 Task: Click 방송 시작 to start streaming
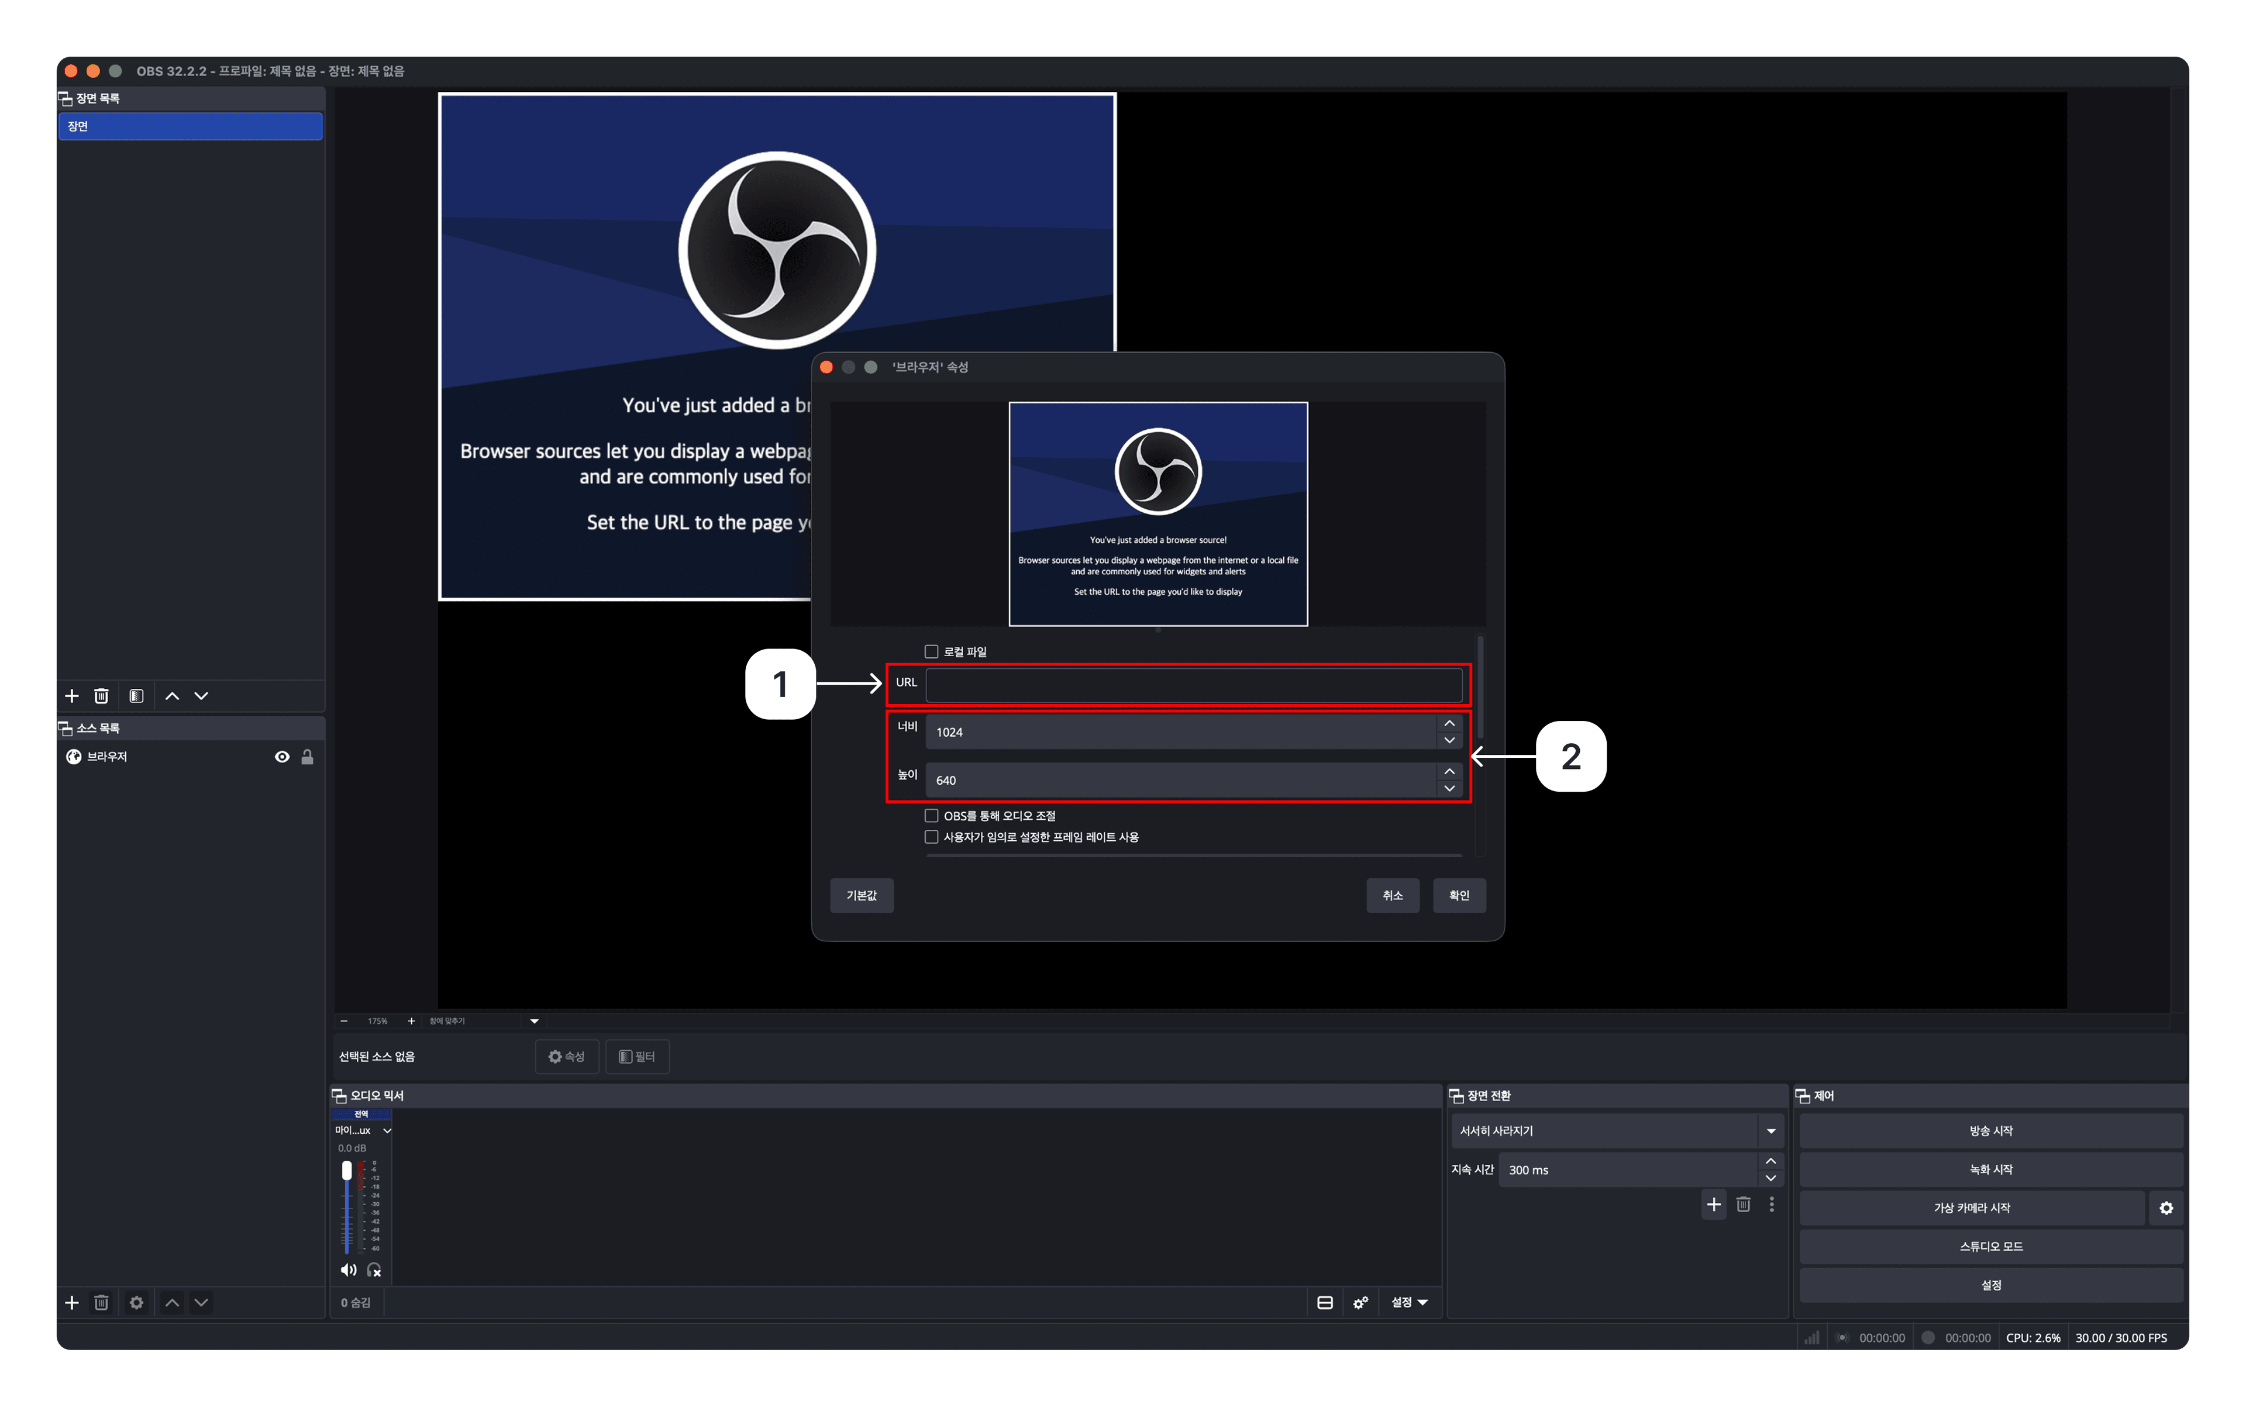[x=1991, y=1131]
